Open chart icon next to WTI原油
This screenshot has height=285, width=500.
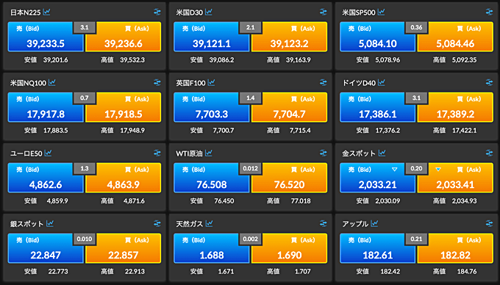click(209, 154)
